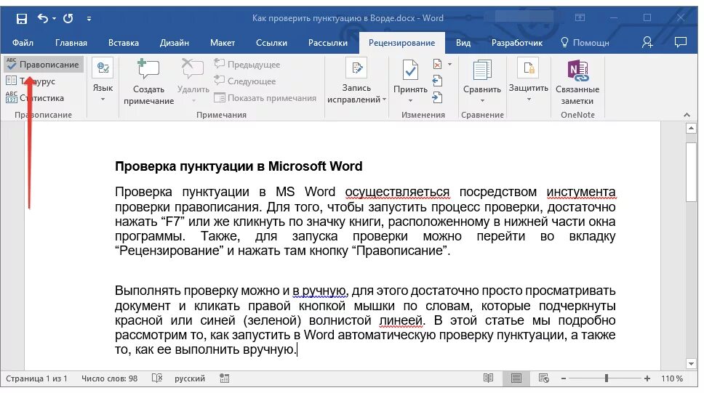Click the vertical scrollbar thumb
Image resolution: width=704 pixels, height=393 pixels.
coord(692,172)
